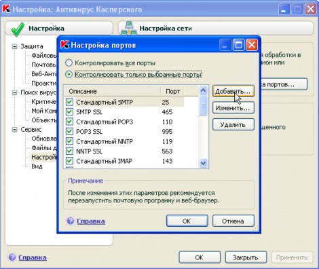
Task: Uncheck the Стандартный NNTP checkbox
Action: coord(69,141)
